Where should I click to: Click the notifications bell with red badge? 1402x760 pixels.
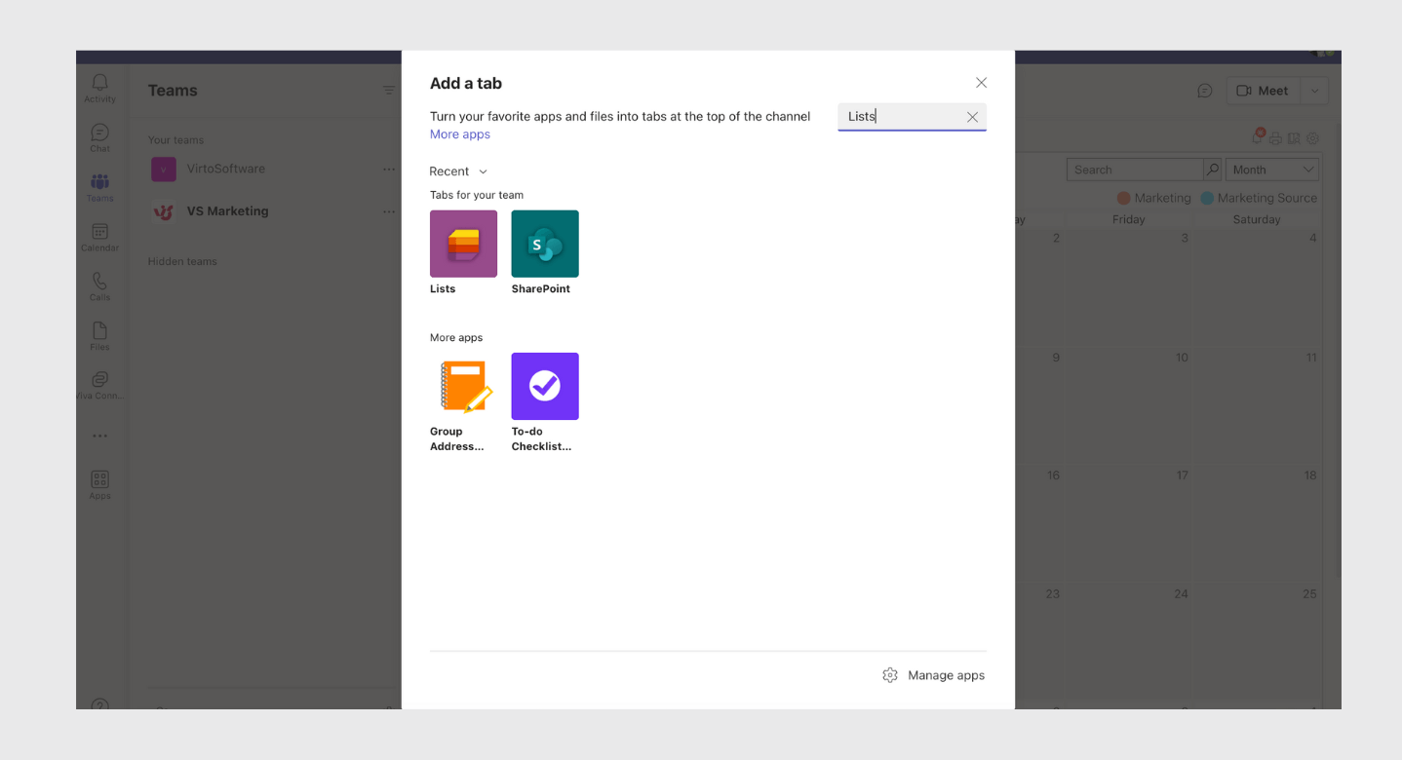(x=1257, y=137)
